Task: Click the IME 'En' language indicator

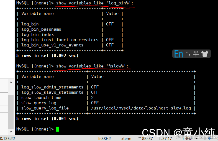Action: [178, 54]
